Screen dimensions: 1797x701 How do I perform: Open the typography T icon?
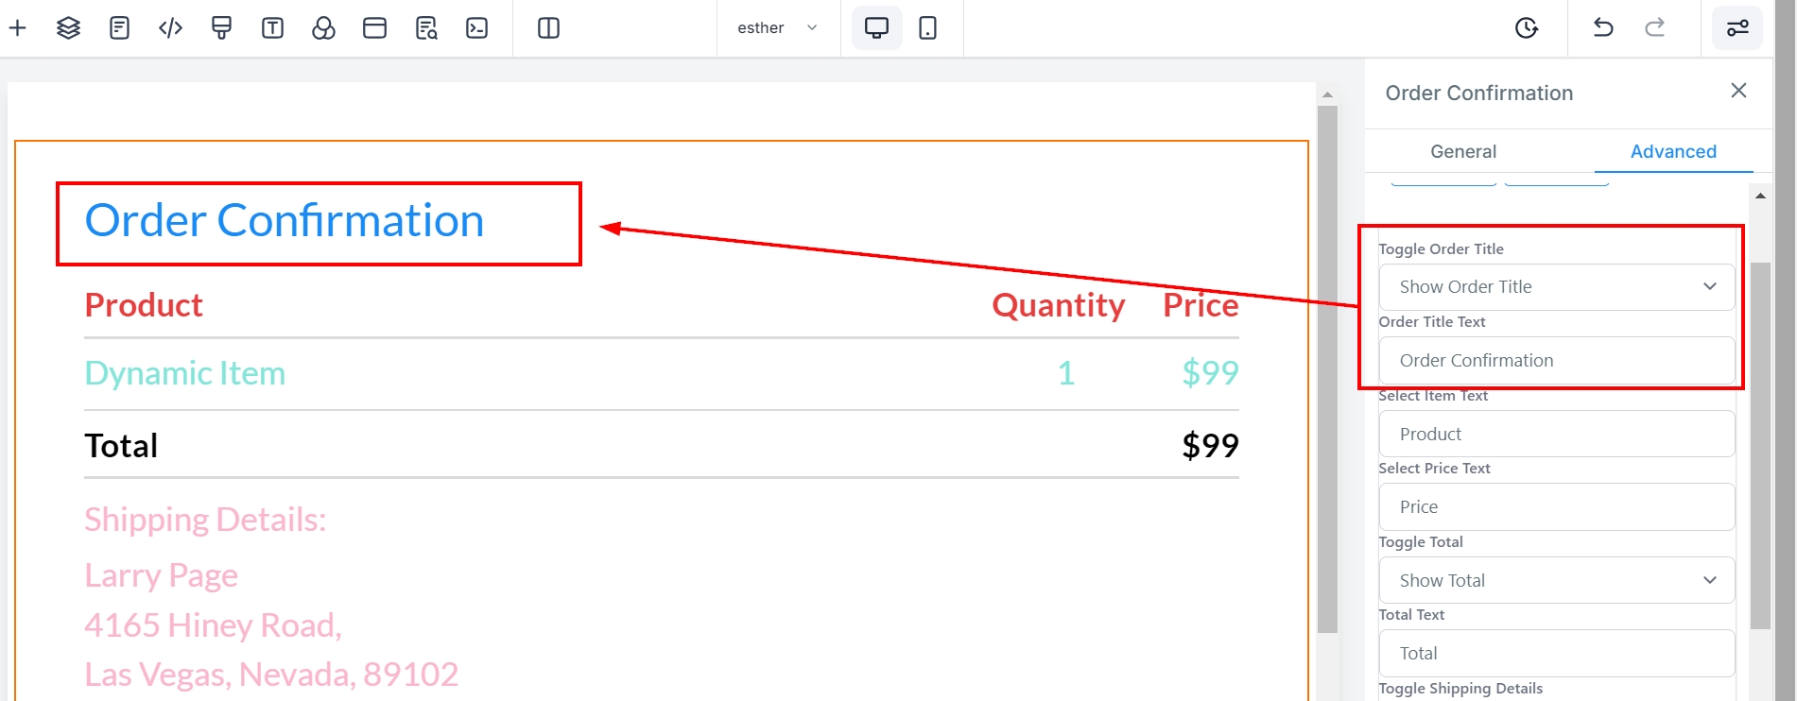(272, 28)
